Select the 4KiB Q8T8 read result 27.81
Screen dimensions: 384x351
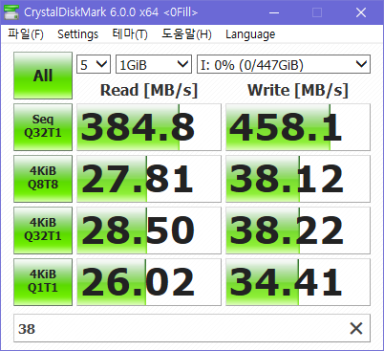(149, 179)
